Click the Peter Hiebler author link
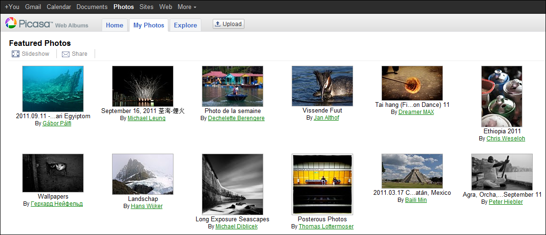The image size is (546, 235). [x=506, y=202]
